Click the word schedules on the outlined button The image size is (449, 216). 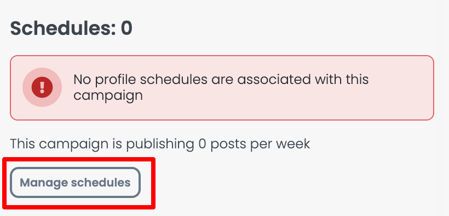pos(101,182)
